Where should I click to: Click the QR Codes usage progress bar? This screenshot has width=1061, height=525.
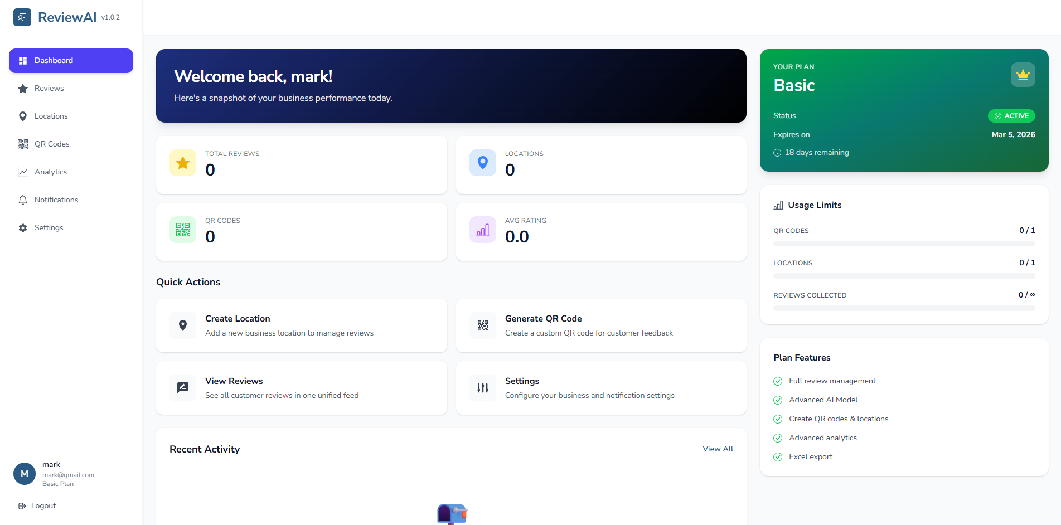click(904, 244)
